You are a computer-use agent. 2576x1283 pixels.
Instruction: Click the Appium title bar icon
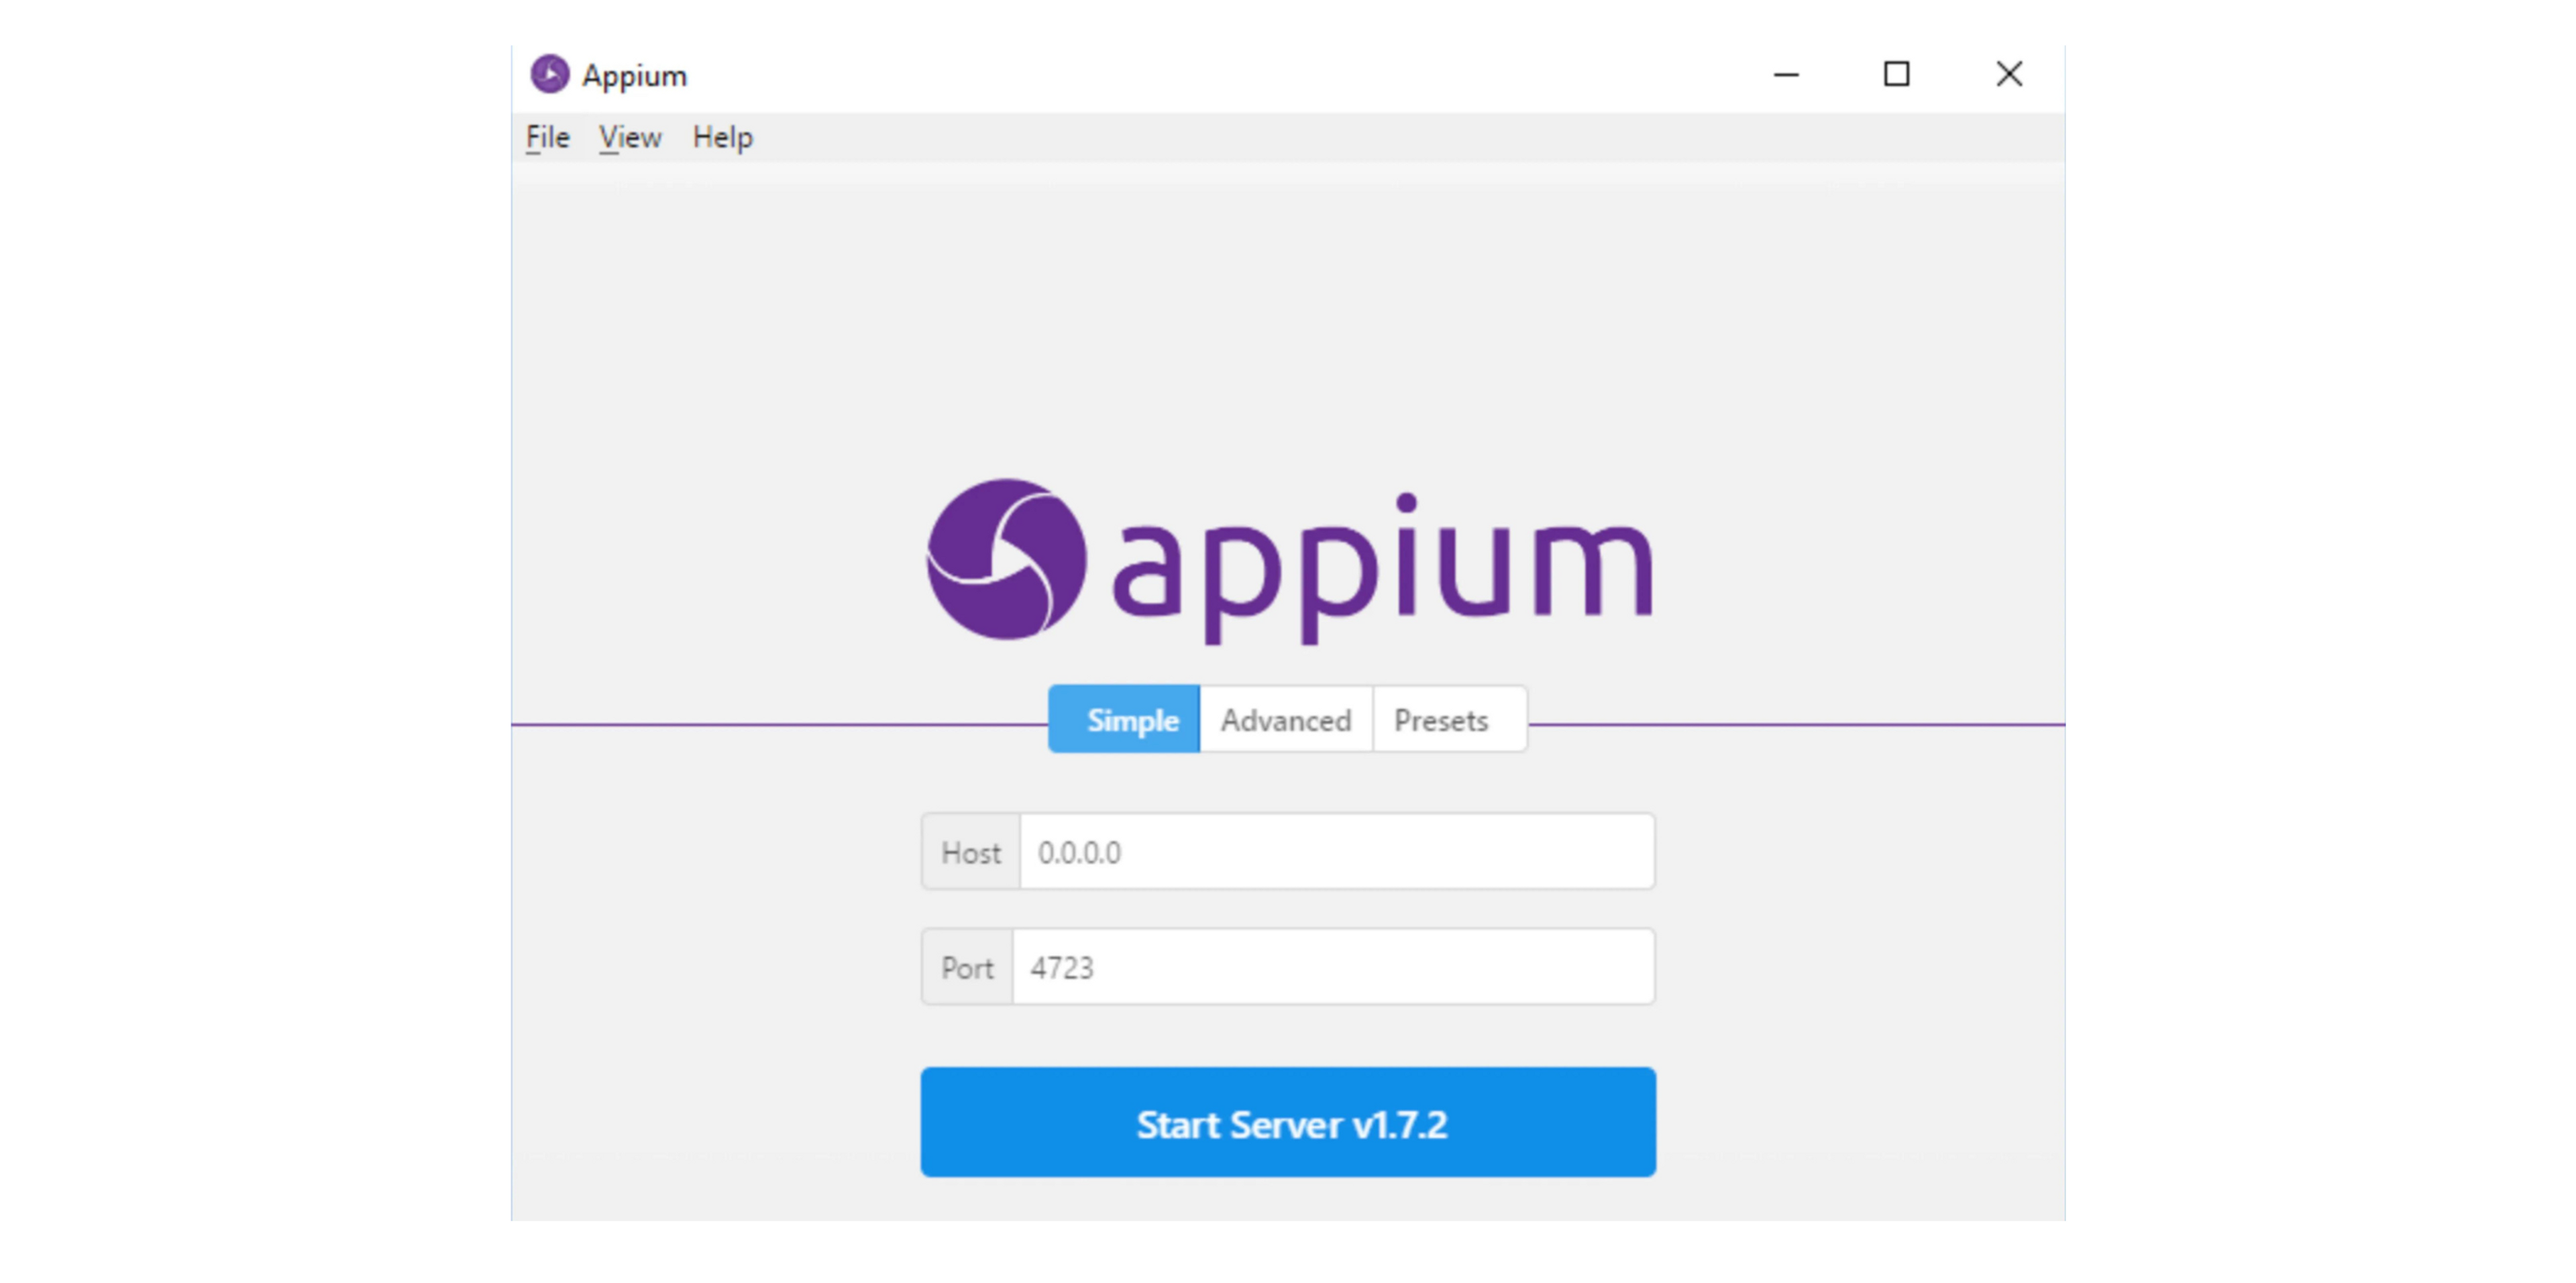(549, 74)
